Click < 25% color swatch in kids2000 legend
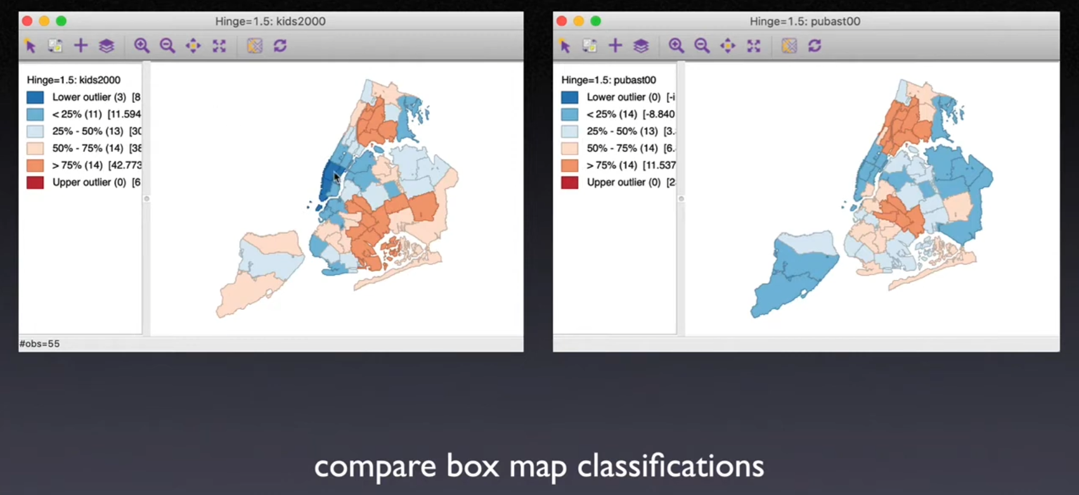 pos(36,114)
